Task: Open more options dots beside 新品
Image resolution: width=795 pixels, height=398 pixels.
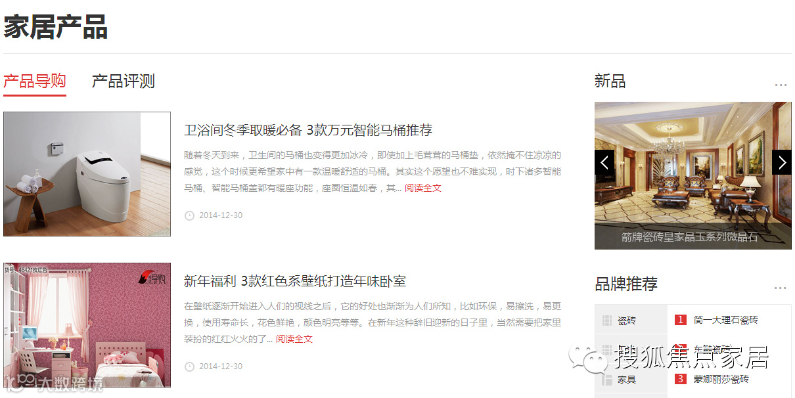Action: [781, 85]
